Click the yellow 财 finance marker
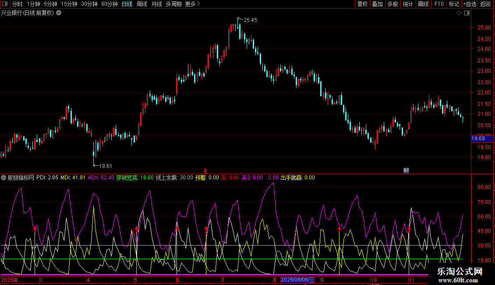 tap(406, 171)
